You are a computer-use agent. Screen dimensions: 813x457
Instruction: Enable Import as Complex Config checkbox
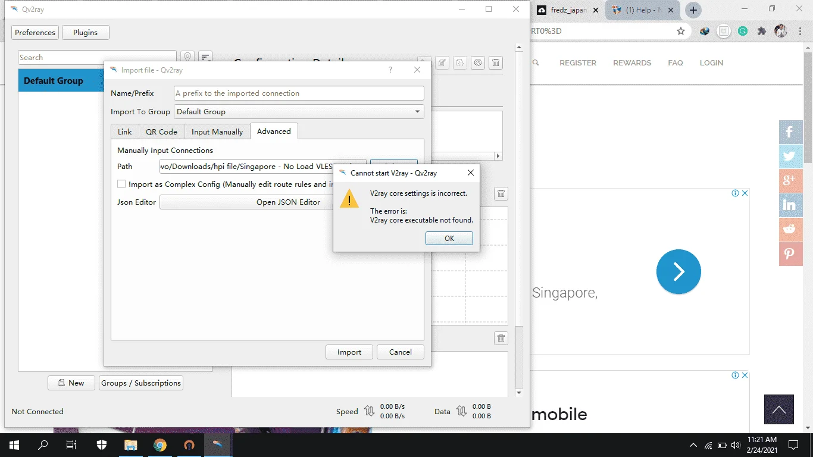click(x=121, y=184)
